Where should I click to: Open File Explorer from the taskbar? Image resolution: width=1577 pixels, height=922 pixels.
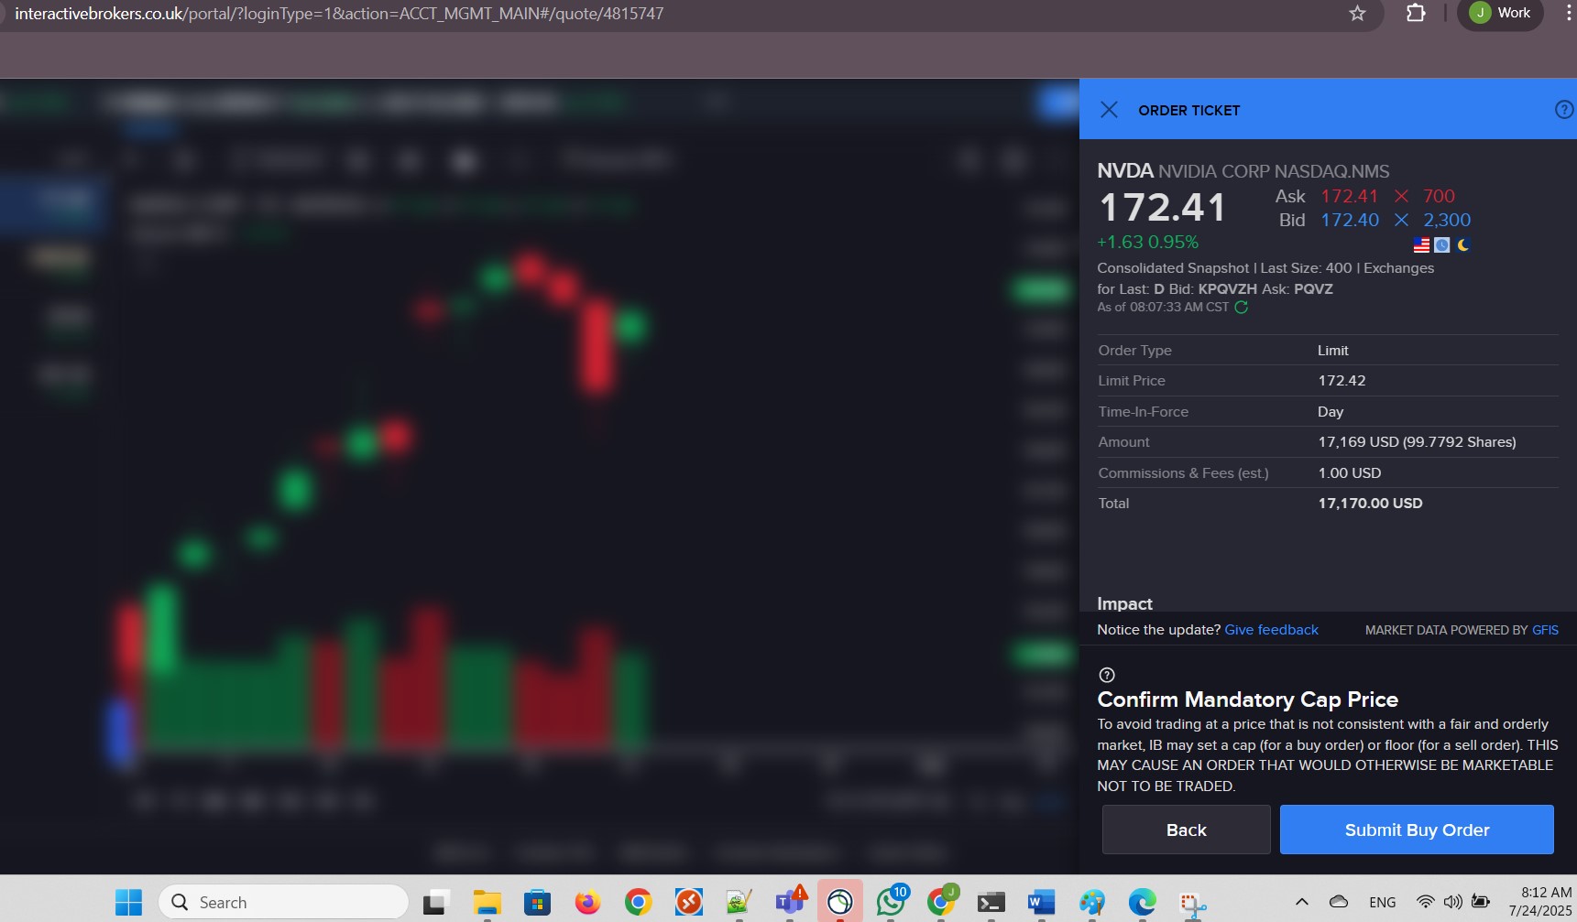click(x=487, y=903)
